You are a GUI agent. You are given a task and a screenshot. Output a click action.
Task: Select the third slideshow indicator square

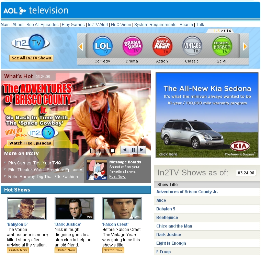(x=103, y=151)
